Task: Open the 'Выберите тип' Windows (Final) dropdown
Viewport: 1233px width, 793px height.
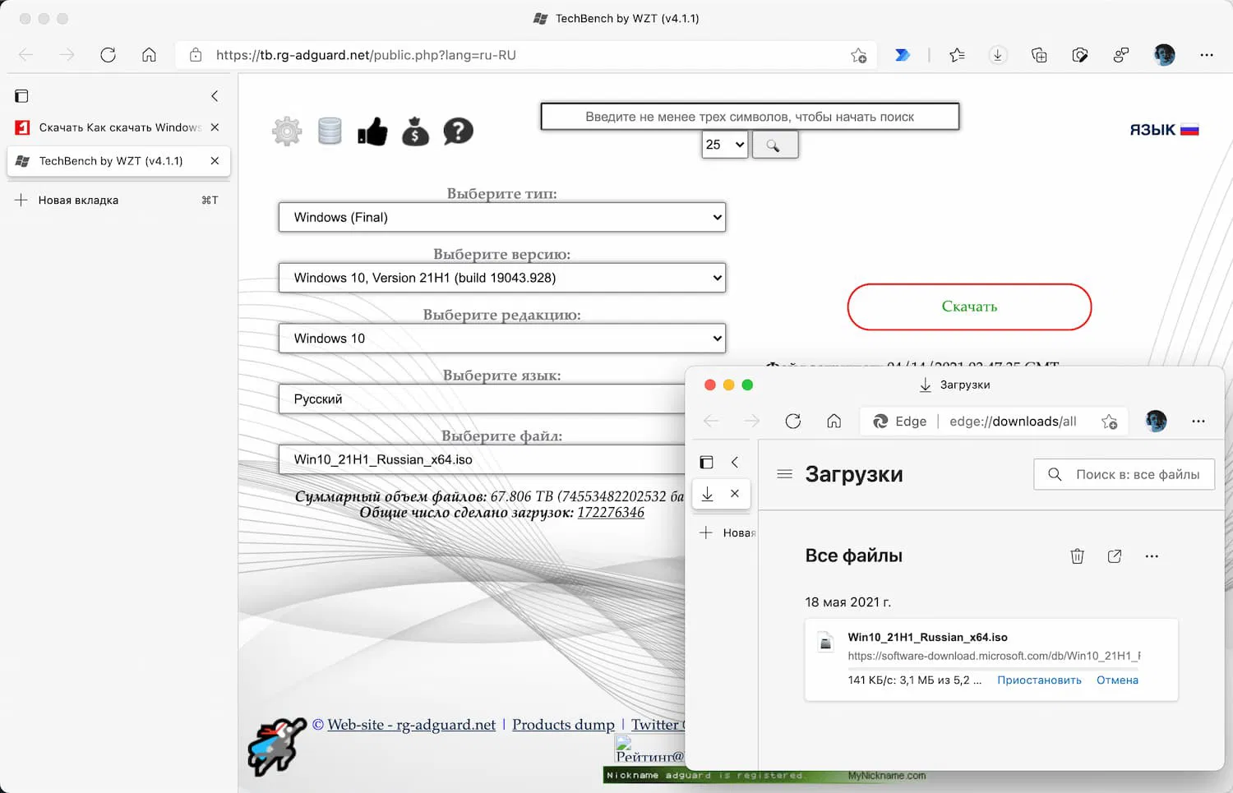Action: (x=502, y=217)
